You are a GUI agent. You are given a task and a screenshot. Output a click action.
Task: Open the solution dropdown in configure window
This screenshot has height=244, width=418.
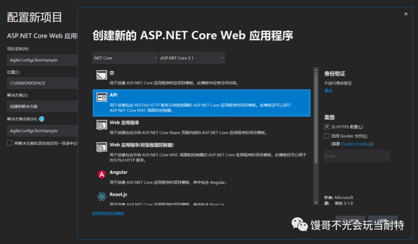click(x=42, y=106)
